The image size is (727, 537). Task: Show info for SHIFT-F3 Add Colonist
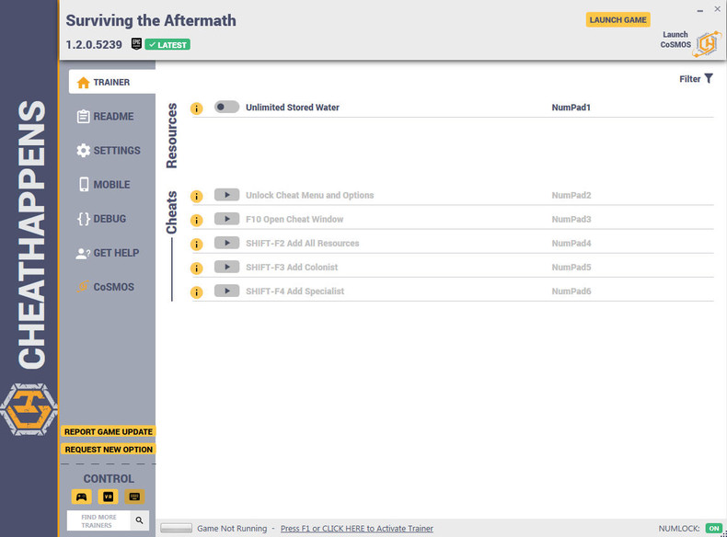tap(197, 268)
